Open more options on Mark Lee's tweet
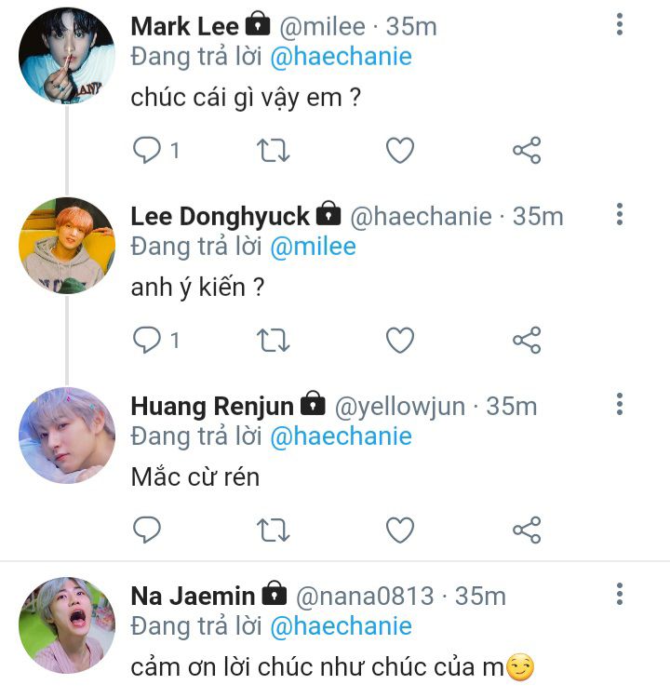Image resolution: width=670 pixels, height=698 pixels. click(x=620, y=25)
